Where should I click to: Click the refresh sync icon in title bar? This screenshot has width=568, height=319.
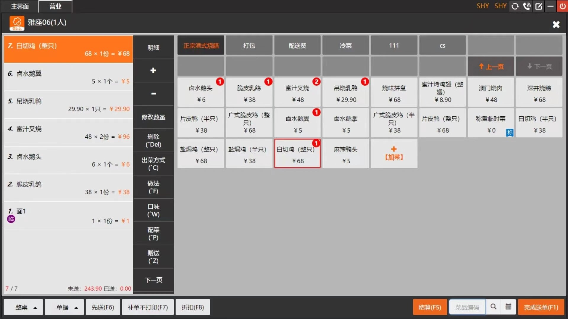515,6
